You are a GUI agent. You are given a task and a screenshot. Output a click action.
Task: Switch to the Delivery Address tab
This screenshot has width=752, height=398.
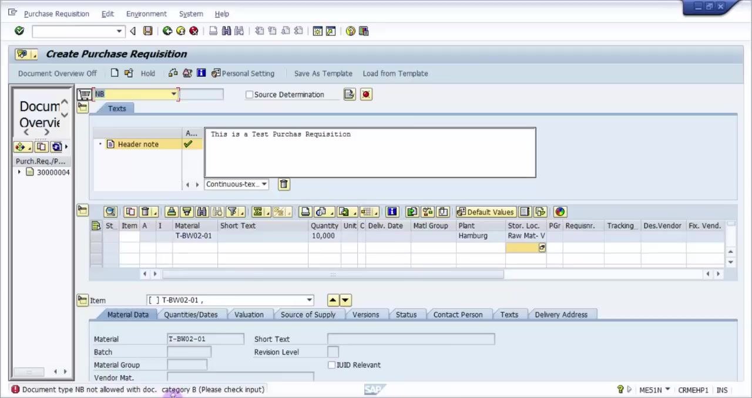(561, 315)
